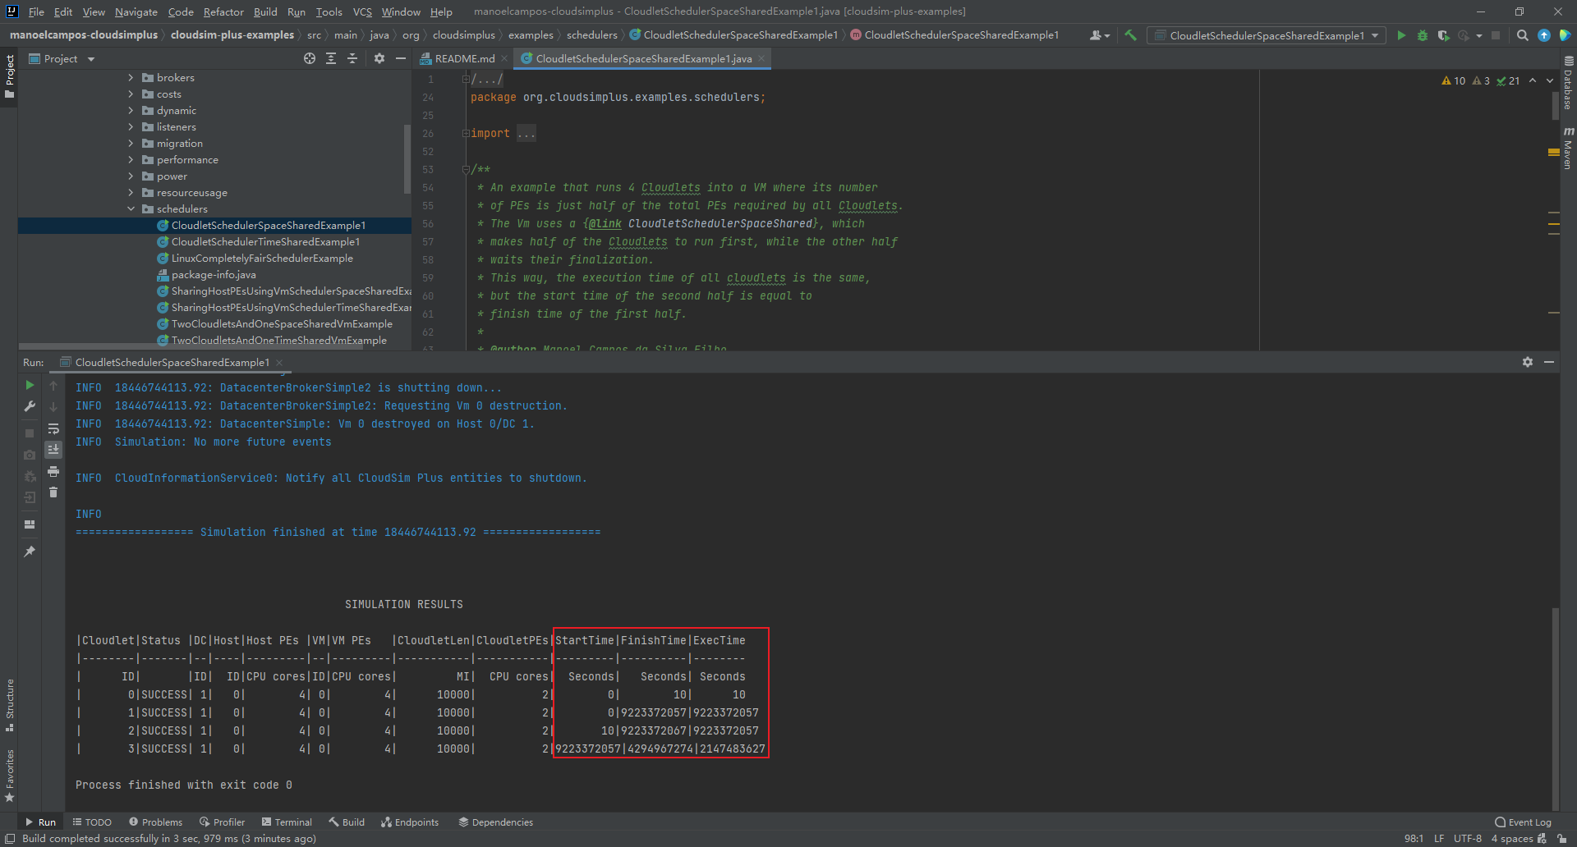Select Location in project tree with crosshair icon
This screenshot has height=847, width=1577.
[x=309, y=58]
